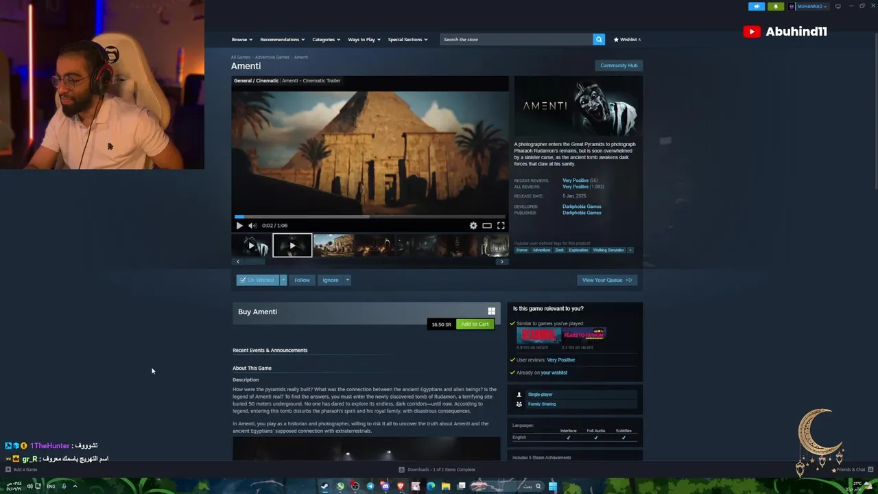Select the pyramid screenshot thumbnail

(333, 246)
